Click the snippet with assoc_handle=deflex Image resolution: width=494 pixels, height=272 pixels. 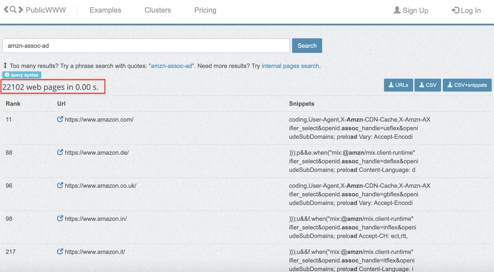354,161
